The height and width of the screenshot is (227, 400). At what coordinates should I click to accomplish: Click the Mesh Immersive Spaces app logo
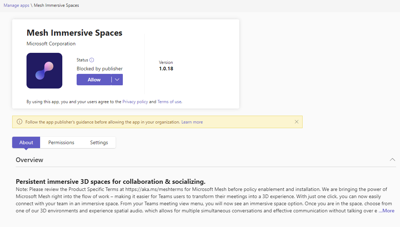(x=44, y=71)
